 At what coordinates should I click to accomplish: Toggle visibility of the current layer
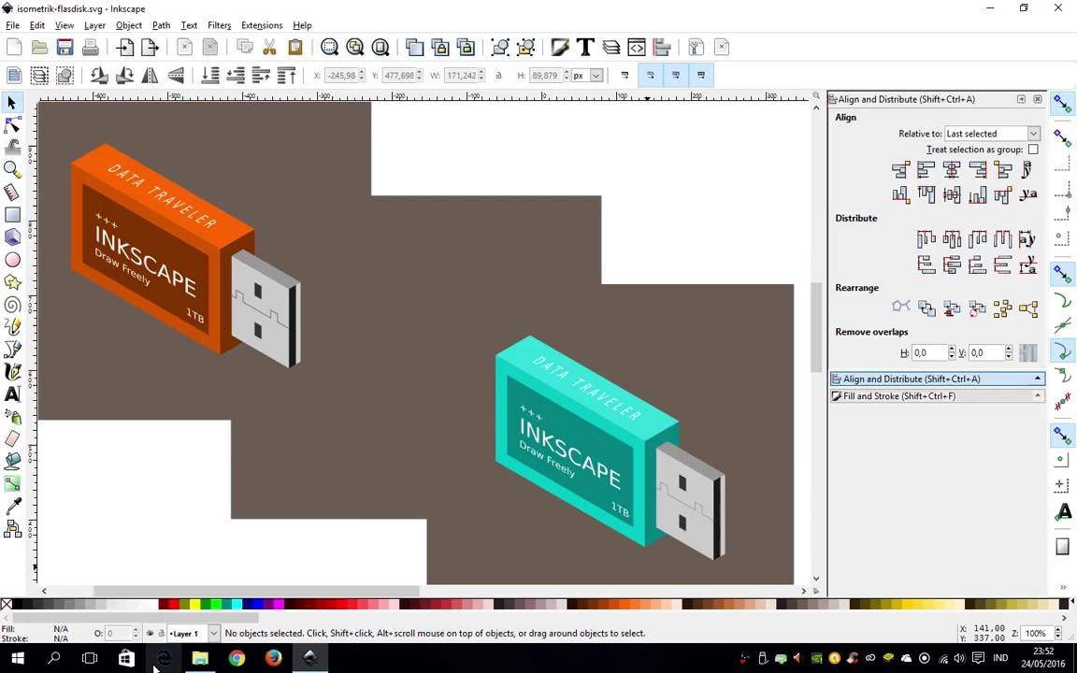coord(149,633)
